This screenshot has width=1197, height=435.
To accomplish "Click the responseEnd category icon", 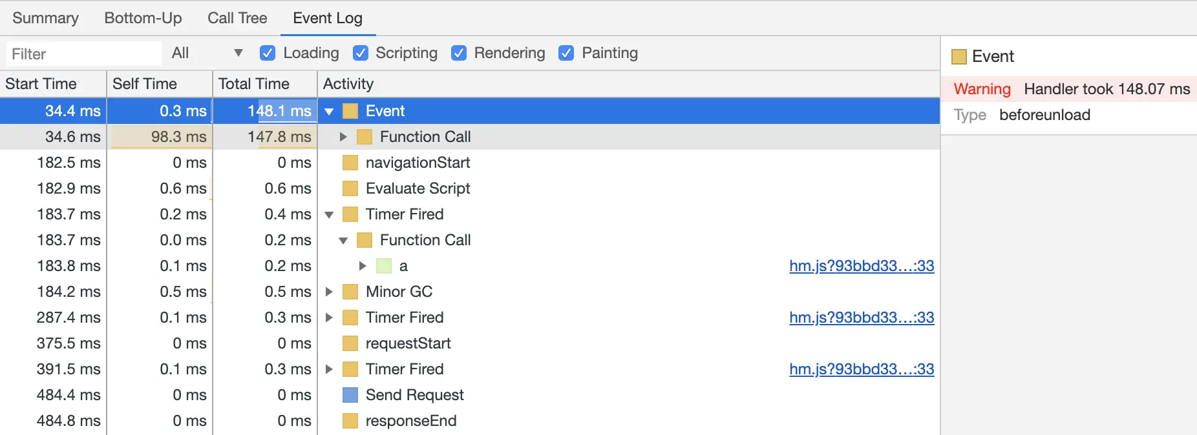I will [350, 421].
